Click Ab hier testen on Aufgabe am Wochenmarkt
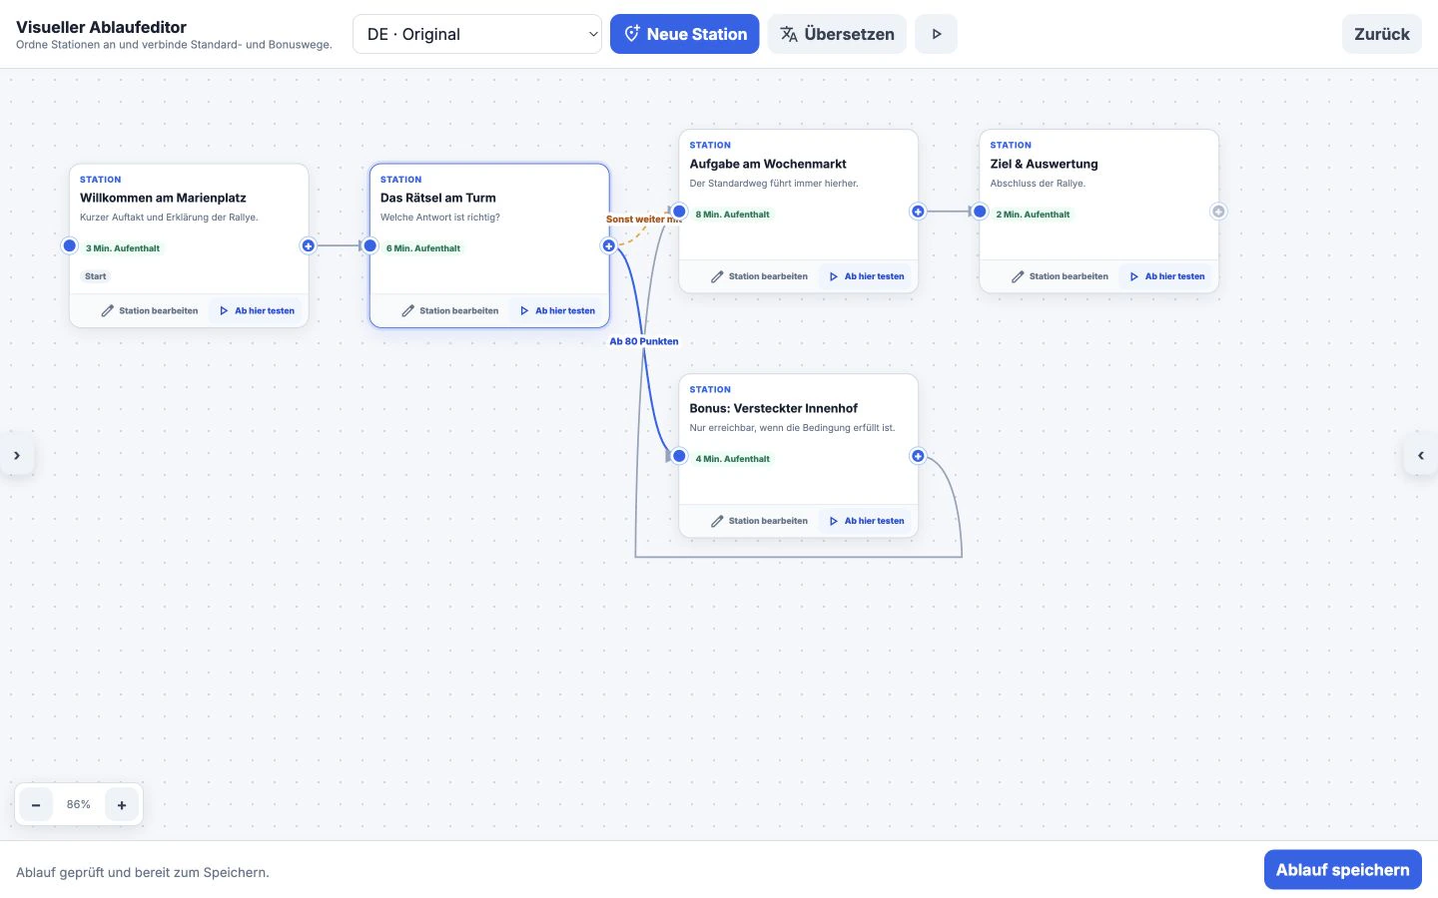The height and width of the screenshot is (898, 1438). [x=867, y=276]
